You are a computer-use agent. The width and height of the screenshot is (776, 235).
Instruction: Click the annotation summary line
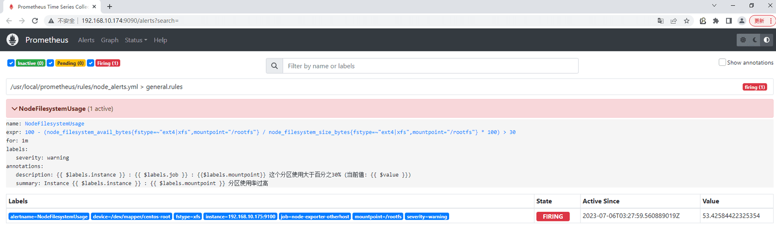point(142,183)
